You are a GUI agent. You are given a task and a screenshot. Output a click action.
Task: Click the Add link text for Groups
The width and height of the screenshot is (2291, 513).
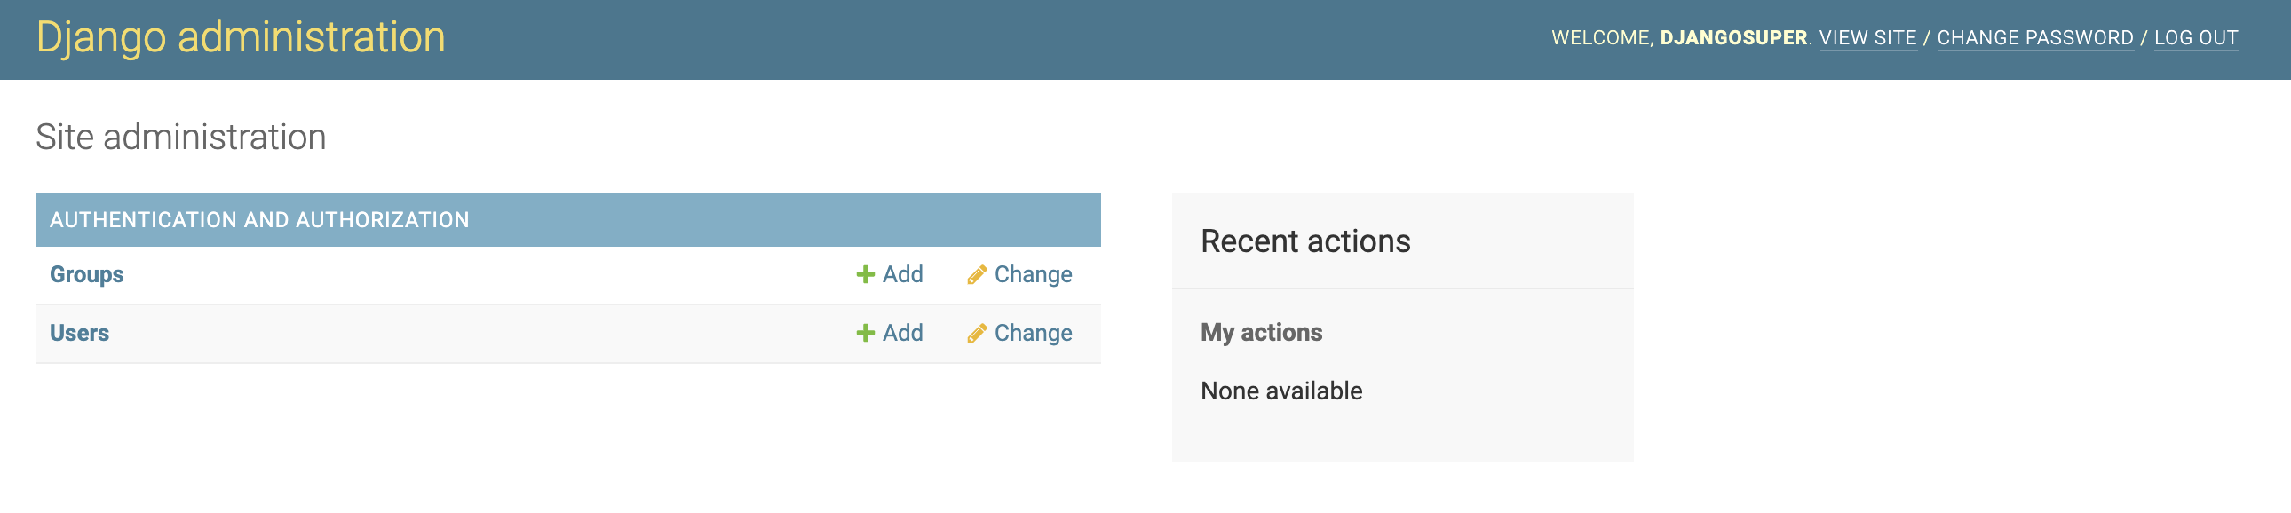point(902,275)
